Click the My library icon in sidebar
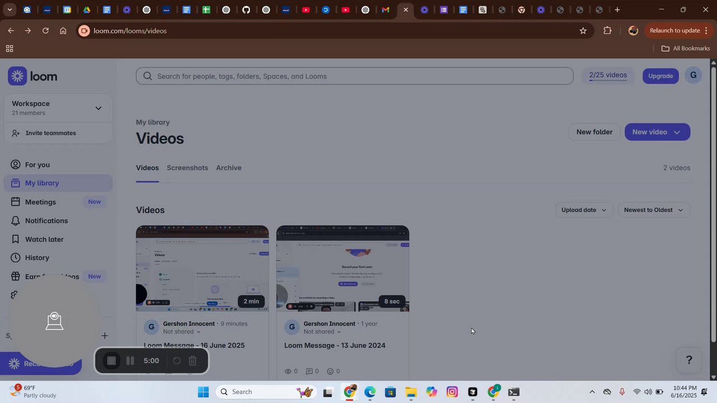 pos(16,183)
